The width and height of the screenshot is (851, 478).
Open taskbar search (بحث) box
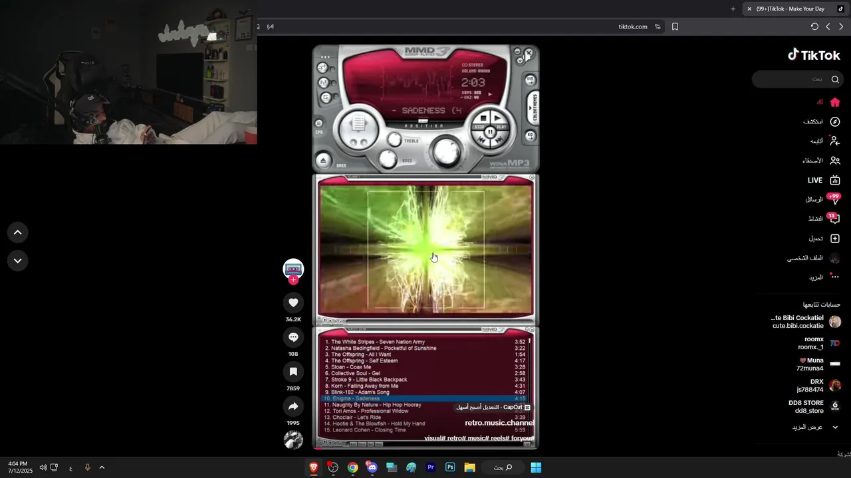tap(503, 467)
